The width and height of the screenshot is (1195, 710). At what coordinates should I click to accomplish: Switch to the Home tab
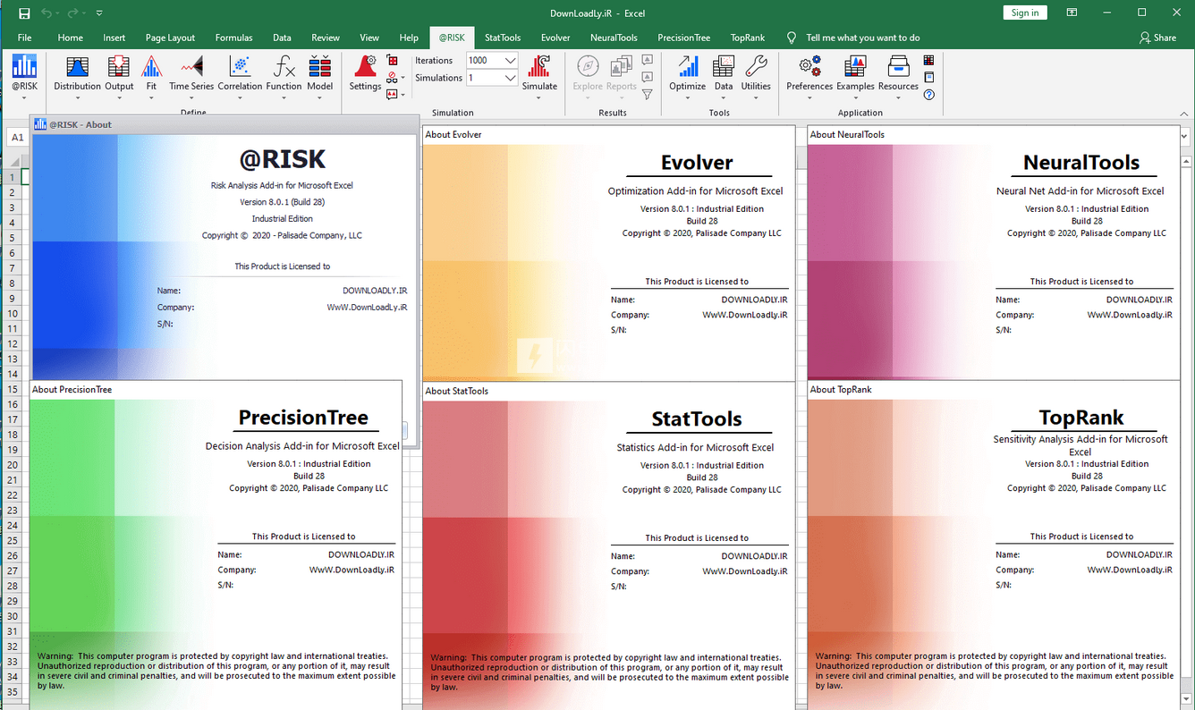click(x=71, y=38)
